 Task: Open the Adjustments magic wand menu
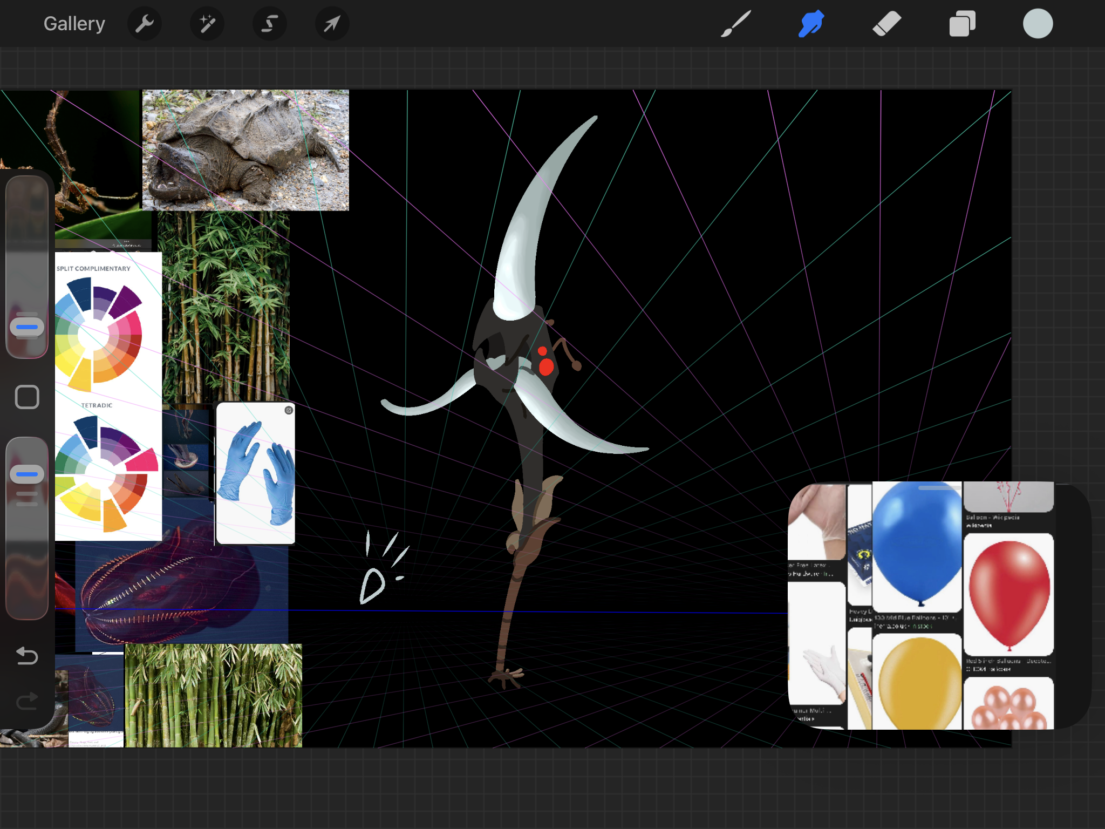coord(207,24)
